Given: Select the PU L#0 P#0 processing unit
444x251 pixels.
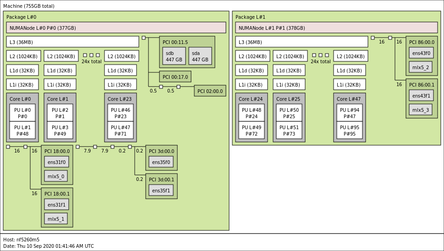Looking at the screenshot, I should click(22, 113).
